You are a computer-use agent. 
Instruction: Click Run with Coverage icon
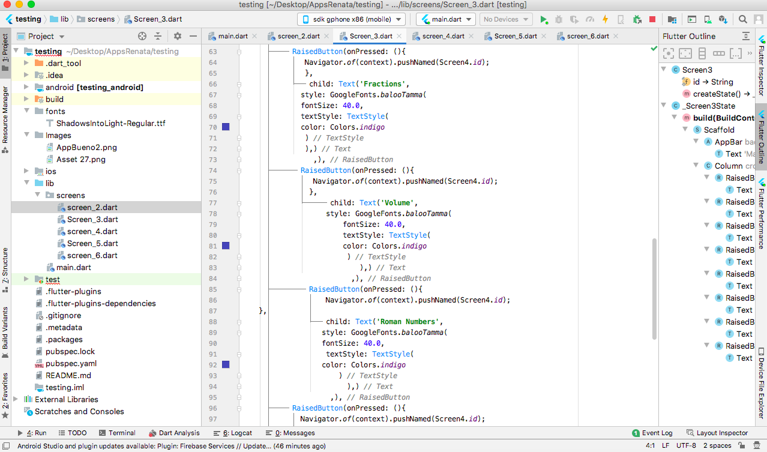(574, 19)
